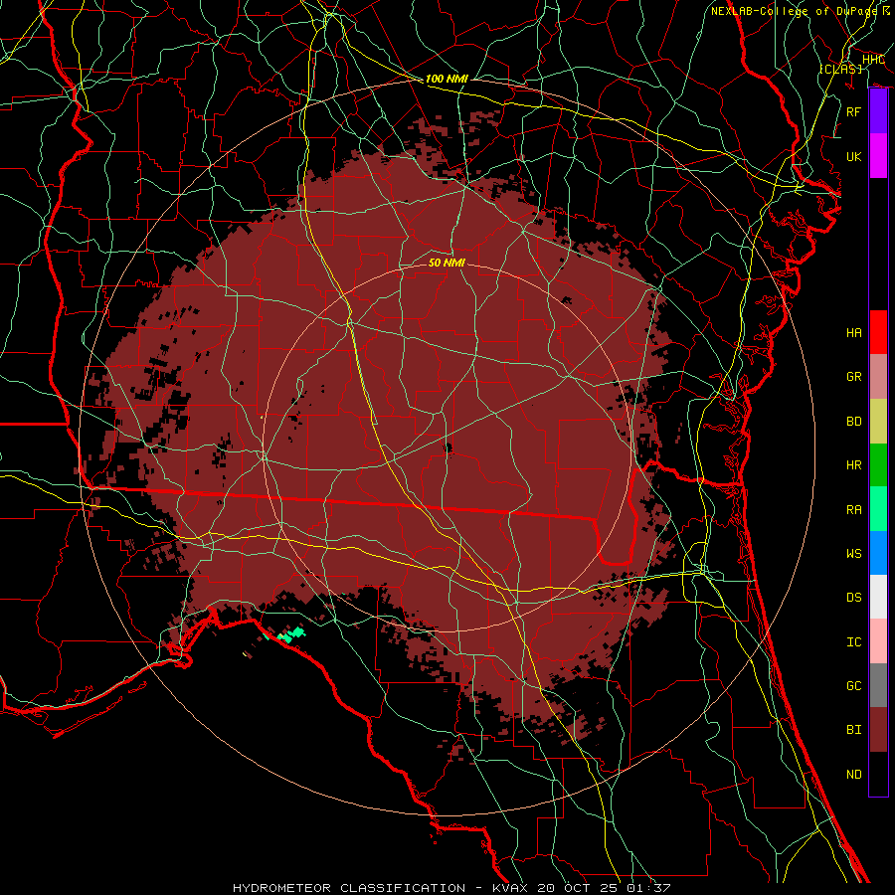Click the HA legend label
895x895 pixels.
854,332
